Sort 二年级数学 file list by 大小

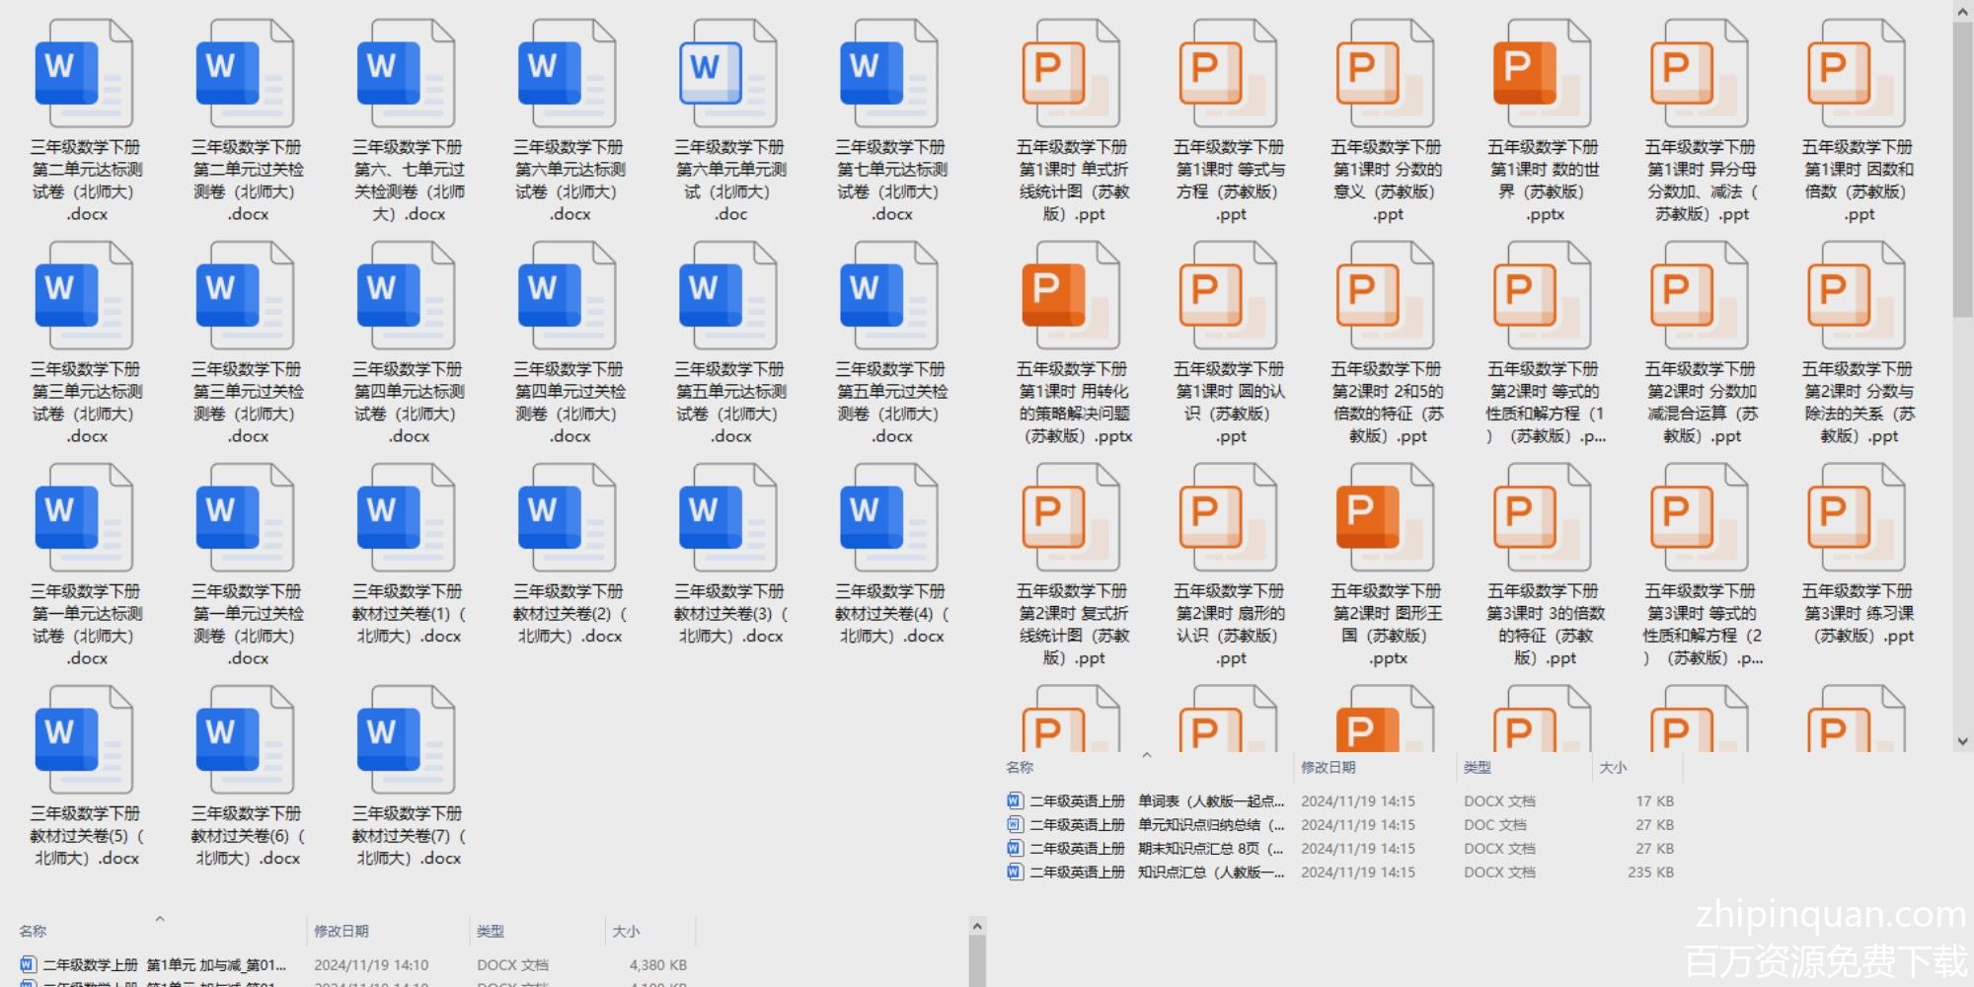[x=626, y=931]
